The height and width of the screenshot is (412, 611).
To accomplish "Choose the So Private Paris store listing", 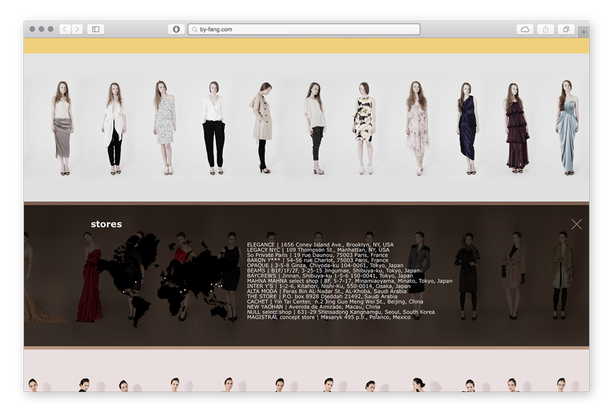I will point(317,255).
